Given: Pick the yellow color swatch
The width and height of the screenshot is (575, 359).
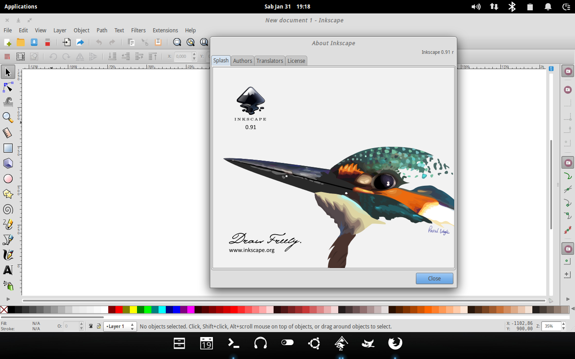Looking at the screenshot, I should pos(133,310).
